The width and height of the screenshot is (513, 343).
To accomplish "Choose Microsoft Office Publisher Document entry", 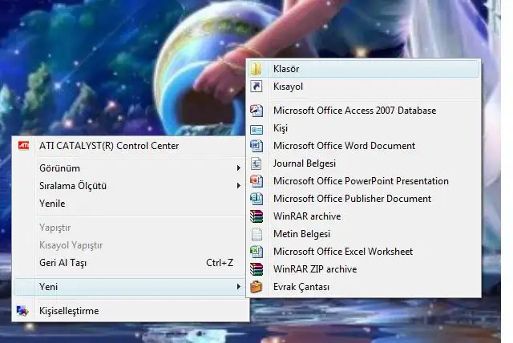I will pos(363,199).
